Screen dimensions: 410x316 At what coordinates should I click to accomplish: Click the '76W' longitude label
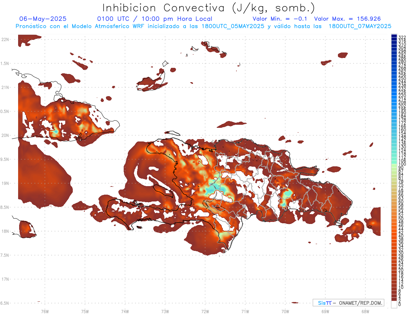tap(45, 311)
